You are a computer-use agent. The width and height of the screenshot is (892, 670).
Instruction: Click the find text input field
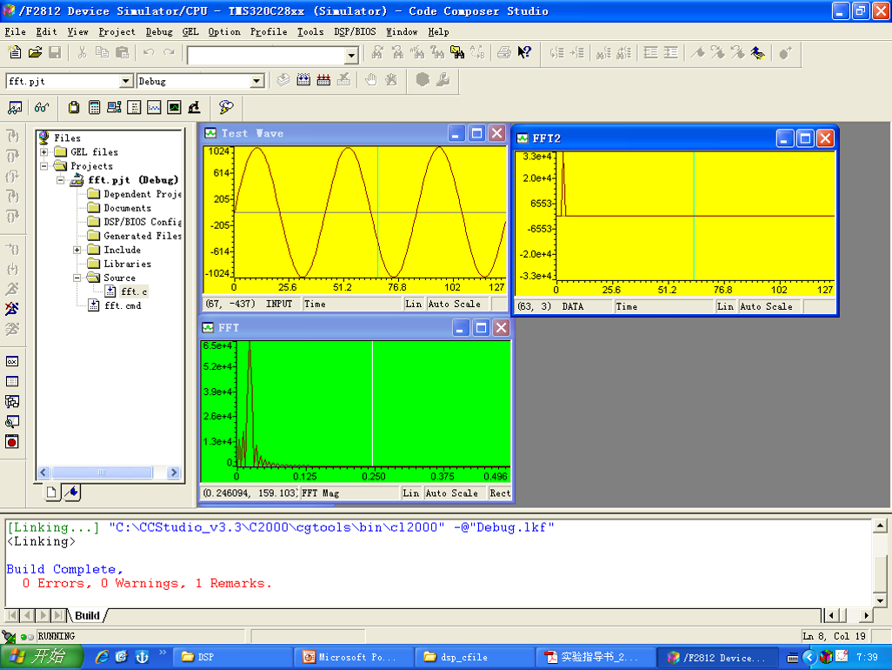click(x=266, y=55)
